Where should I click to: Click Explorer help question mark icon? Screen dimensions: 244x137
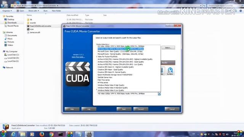click(241, 11)
